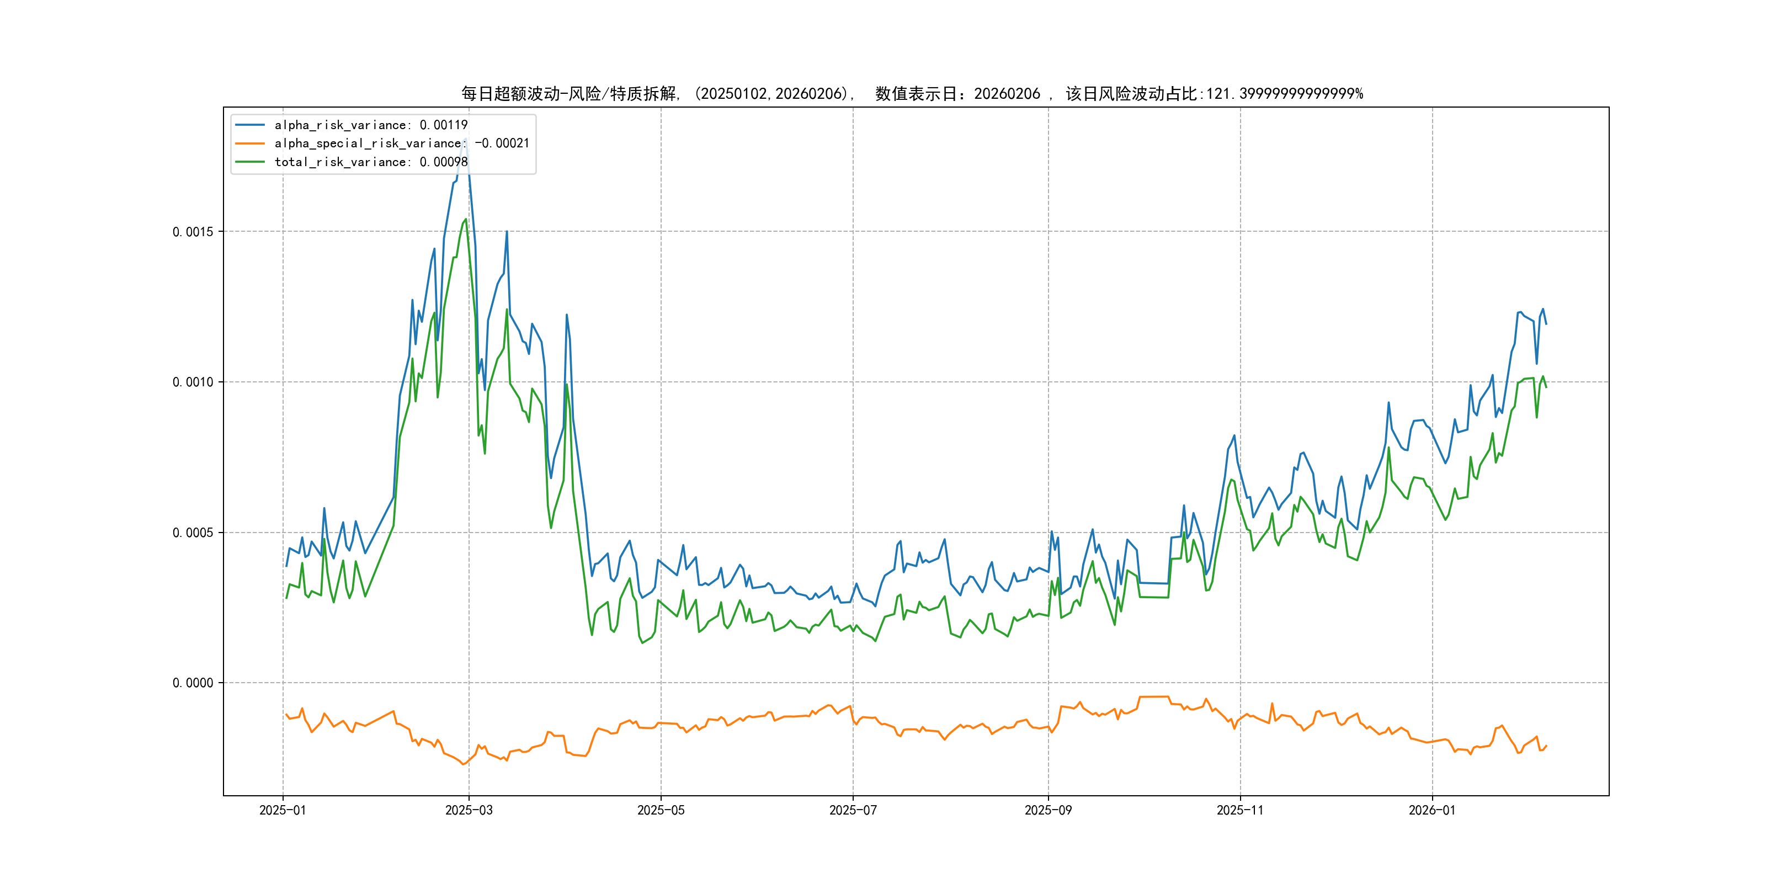This screenshot has width=1788, height=894.
Task: Click the 2025-09 x-axis tick label
Action: coord(1048,810)
